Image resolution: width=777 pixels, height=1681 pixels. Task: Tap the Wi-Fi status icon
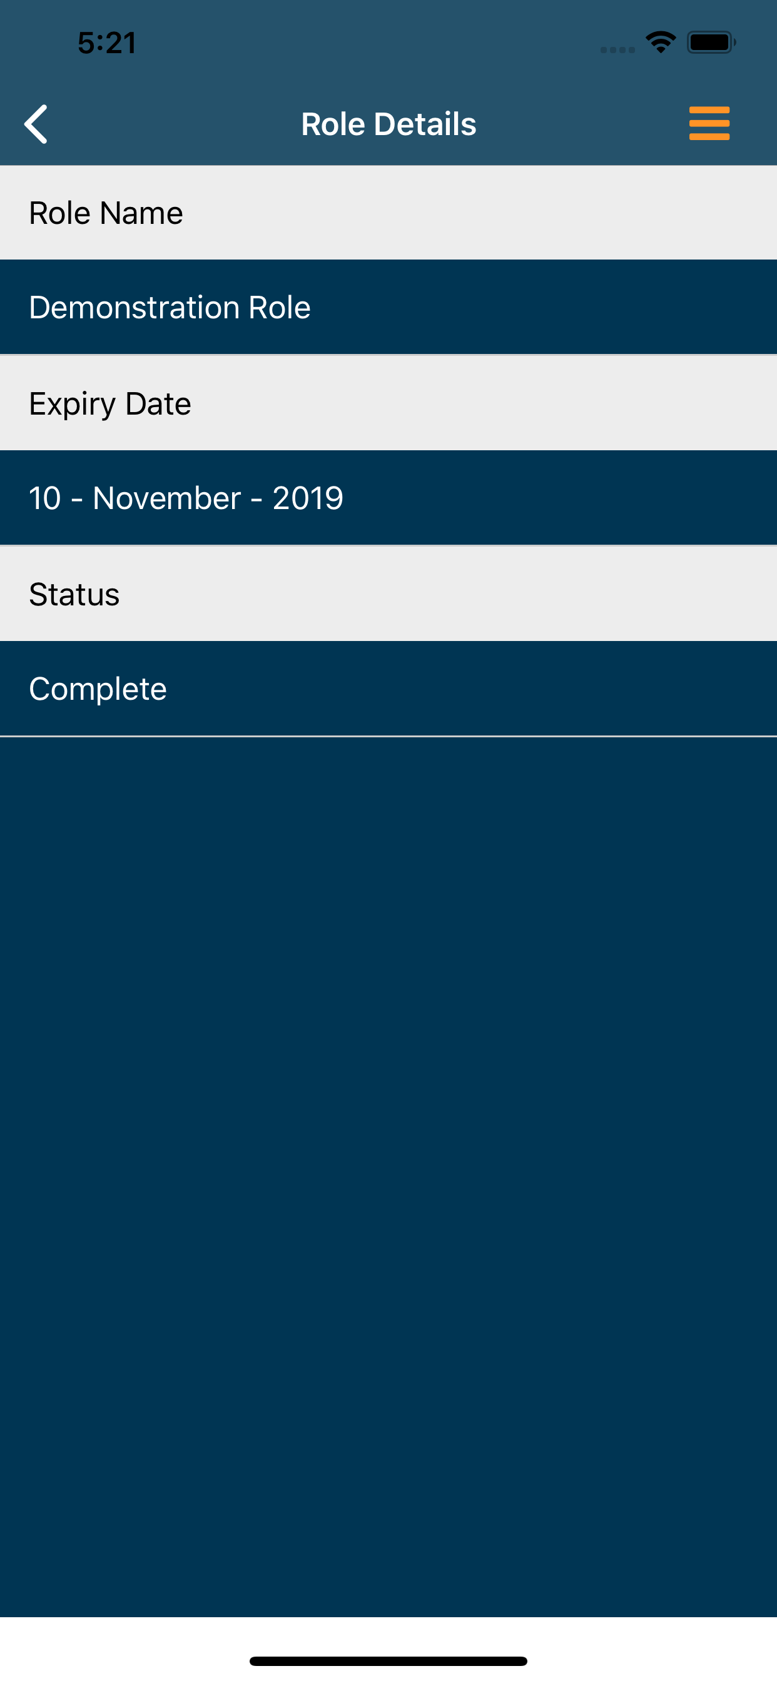pyautogui.click(x=661, y=43)
